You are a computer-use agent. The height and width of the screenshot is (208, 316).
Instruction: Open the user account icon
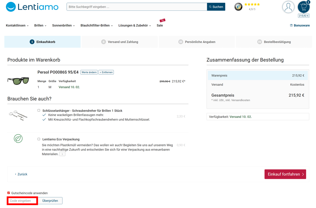288,7
